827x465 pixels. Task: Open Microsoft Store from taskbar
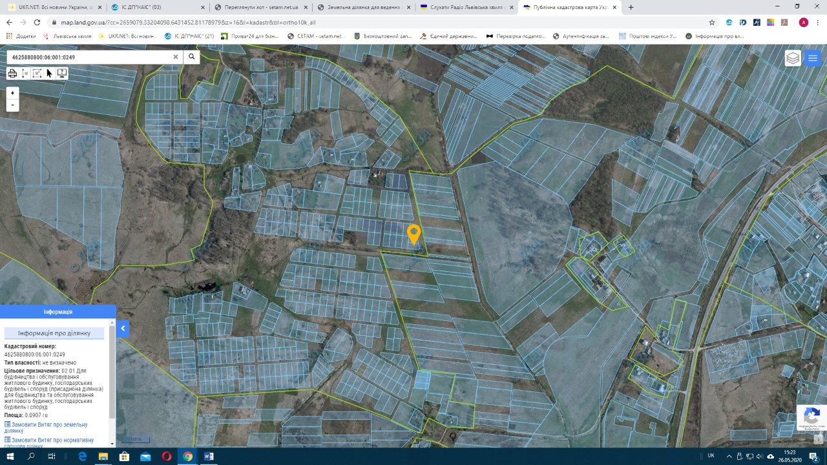(x=124, y=456)
